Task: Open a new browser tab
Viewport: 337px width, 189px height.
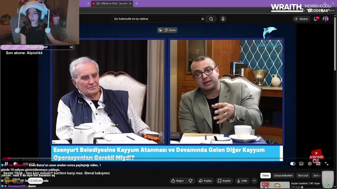Action: 136,3
